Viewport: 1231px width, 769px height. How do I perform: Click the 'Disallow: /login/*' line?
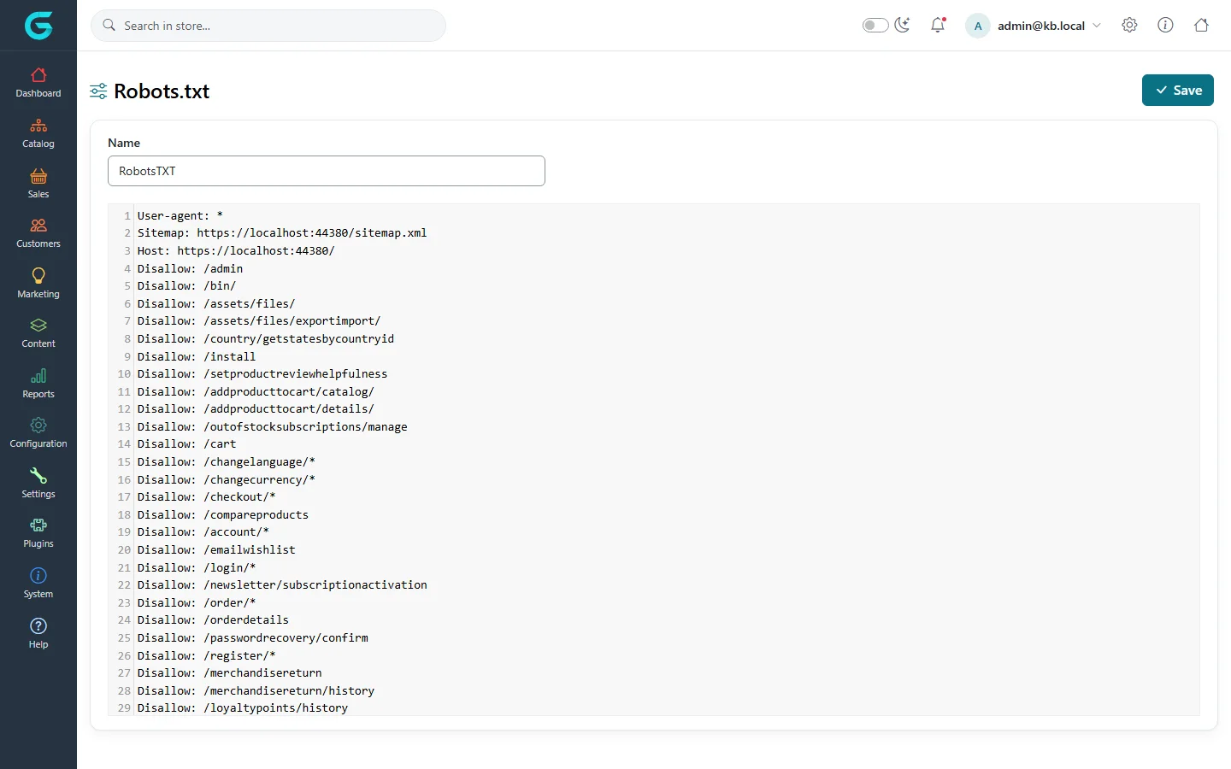[x=197, y=567]
